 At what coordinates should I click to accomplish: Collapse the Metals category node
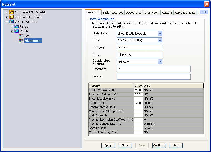click(x=12, y=31)
